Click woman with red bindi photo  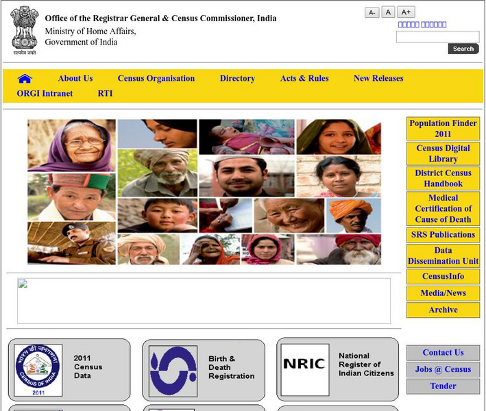(339, 176)
